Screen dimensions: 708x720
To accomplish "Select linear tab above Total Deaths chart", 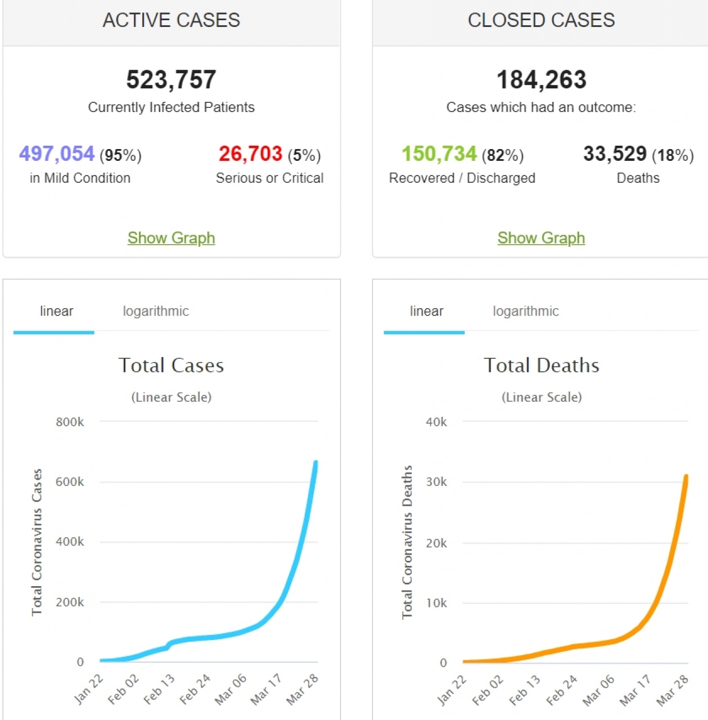I will click(426, 311).
